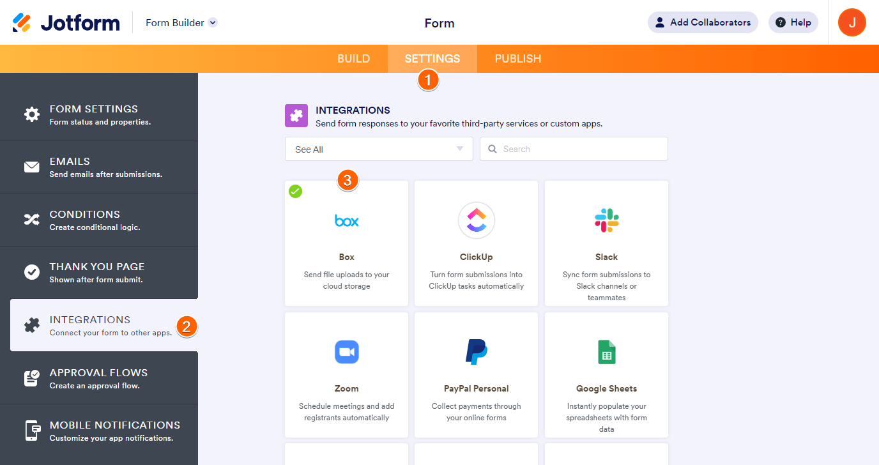Choose the ClickUp integration
This screenshot has width=879, height=465.
pos(476,243)
